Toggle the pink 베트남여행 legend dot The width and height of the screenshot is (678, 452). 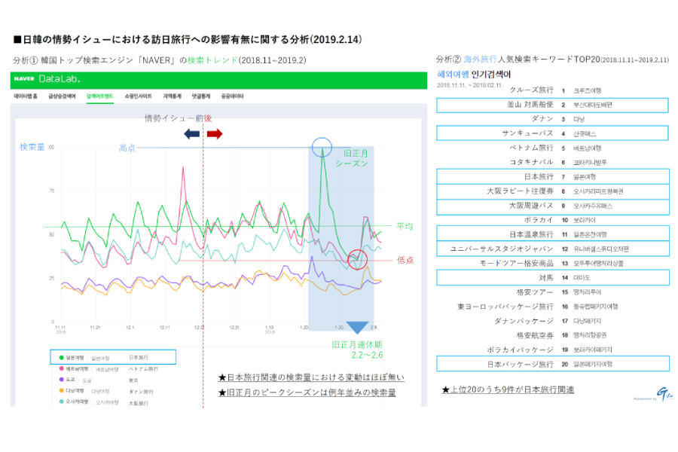[62, 368]
